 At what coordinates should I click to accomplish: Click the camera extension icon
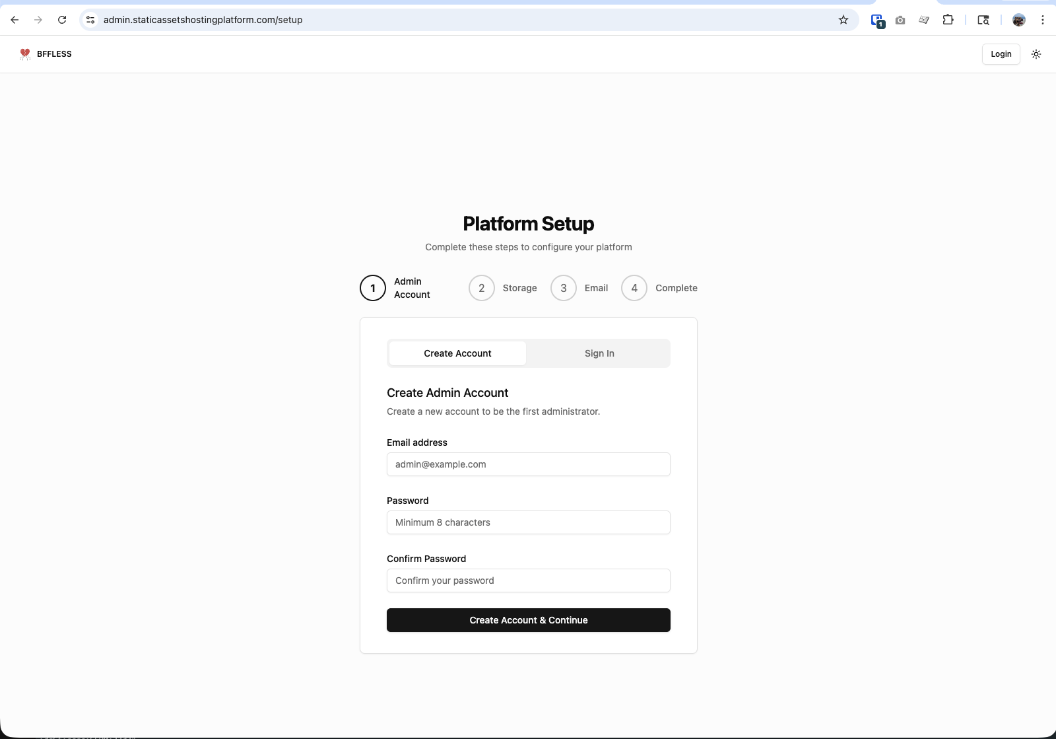click(900, 20)
